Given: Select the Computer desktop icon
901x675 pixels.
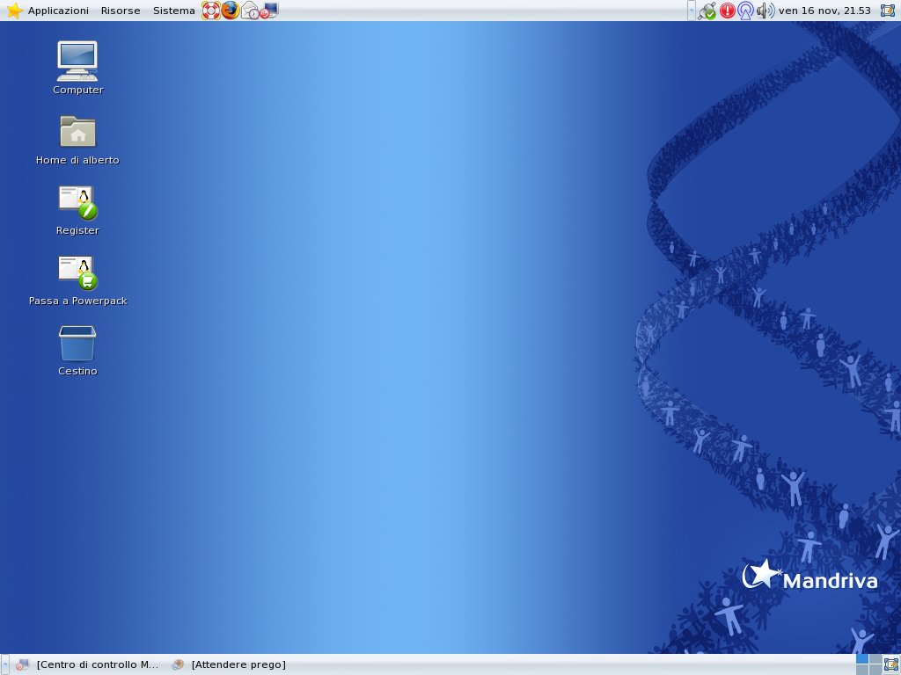Looking at the screenshot, I should [77, 68].
